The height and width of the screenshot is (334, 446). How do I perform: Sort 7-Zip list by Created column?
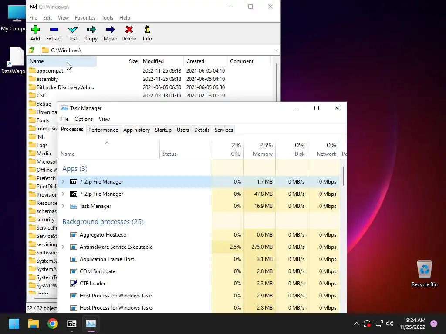tap(206, 61)
